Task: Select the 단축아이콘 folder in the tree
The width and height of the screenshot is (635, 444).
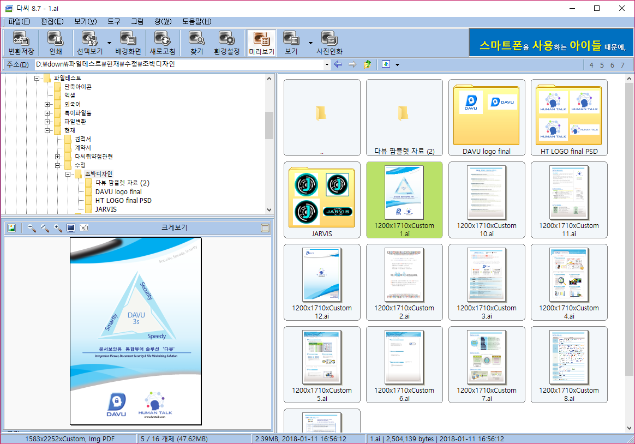Action: [78, 87]
